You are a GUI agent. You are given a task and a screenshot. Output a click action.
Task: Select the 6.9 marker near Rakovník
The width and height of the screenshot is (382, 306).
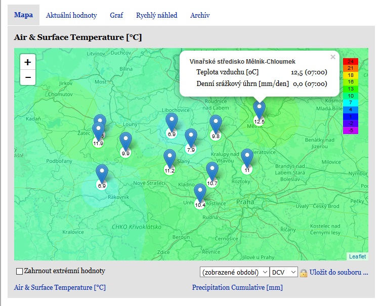(102, 174)
